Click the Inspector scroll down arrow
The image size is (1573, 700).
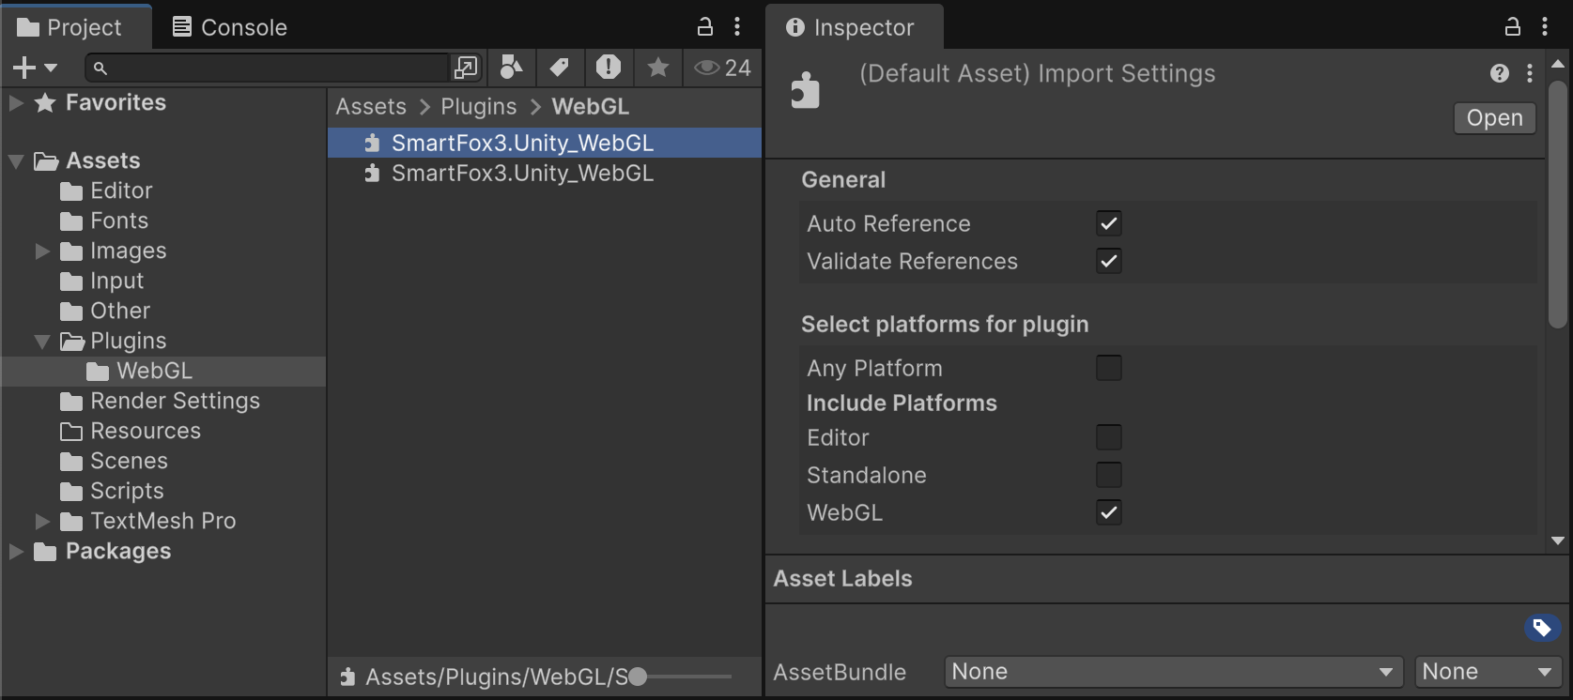click(x=1558, y=540)
